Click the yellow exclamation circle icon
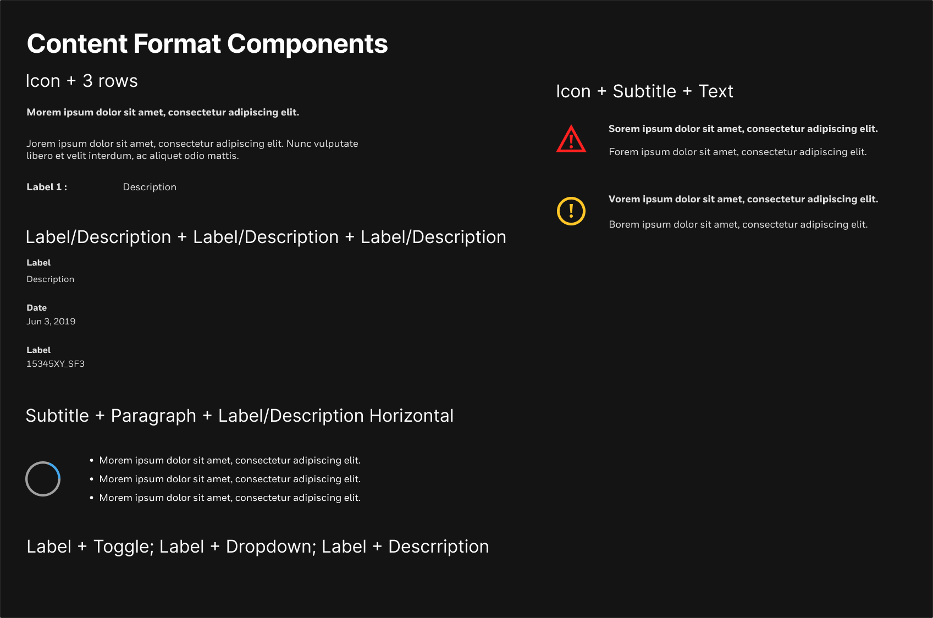Image resolution: width=933 pixels, height=618 pixels. (571, 211)
